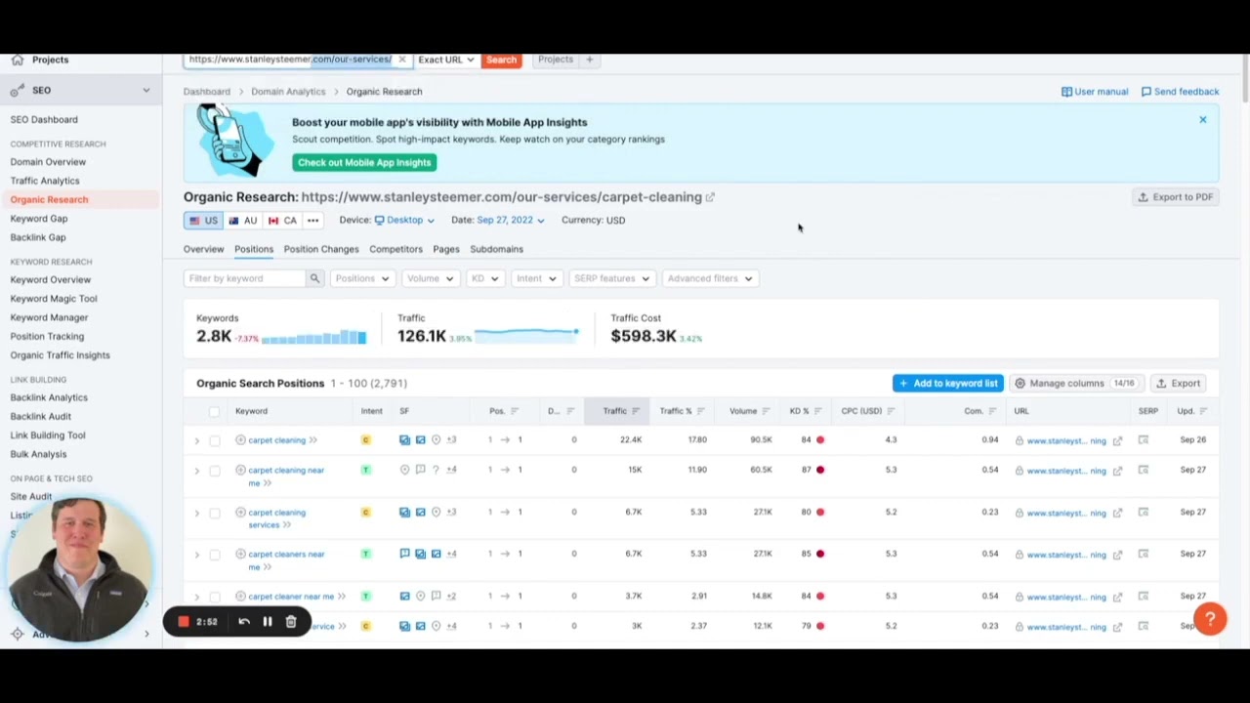Check the 'carpet cleaning near me' row checkbox
The width and height of the screenshot is (1250, 703).
215,472
